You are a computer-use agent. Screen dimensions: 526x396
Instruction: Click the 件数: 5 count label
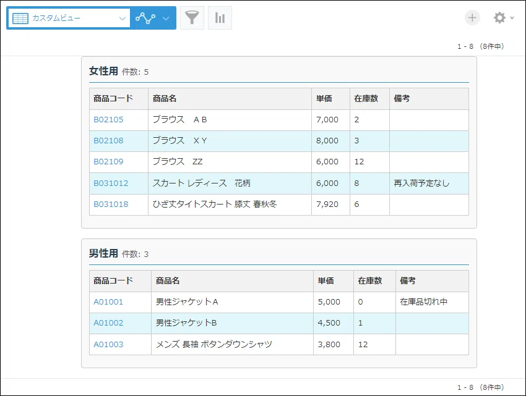pos(135,72)
